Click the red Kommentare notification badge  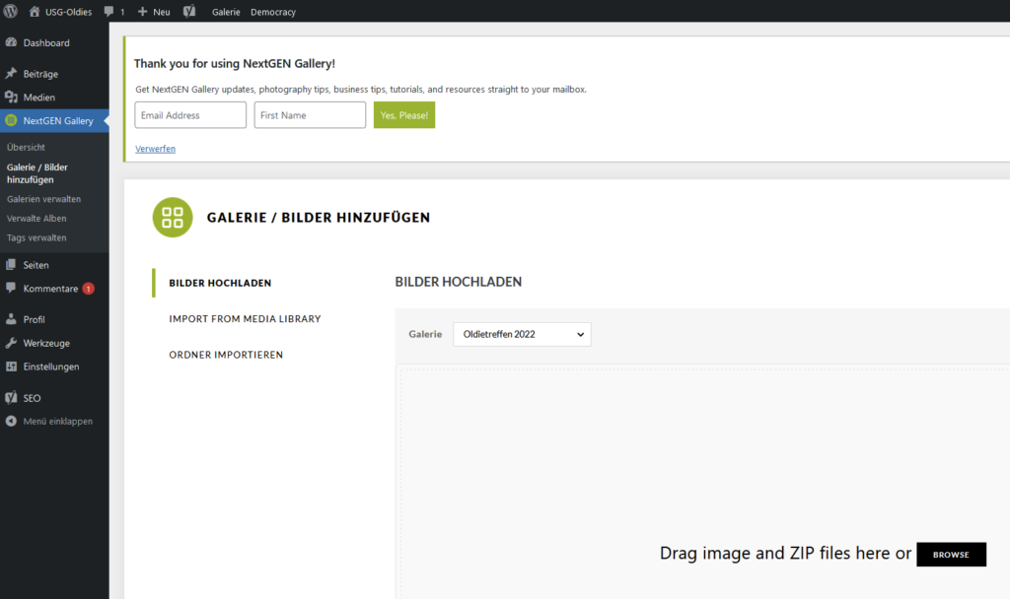point(88,289)
